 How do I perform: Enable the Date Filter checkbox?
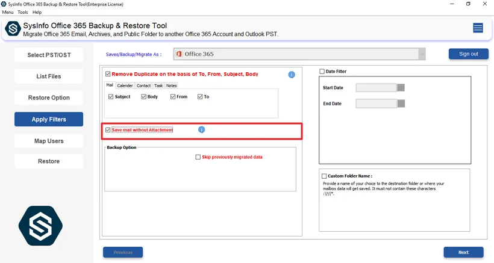click(x=322, y=72)
